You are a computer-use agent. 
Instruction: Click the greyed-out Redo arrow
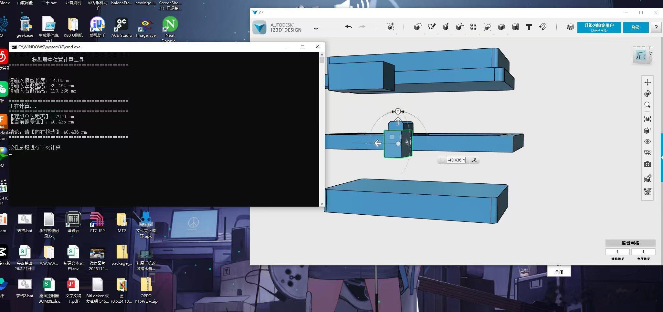coord(362,27)
